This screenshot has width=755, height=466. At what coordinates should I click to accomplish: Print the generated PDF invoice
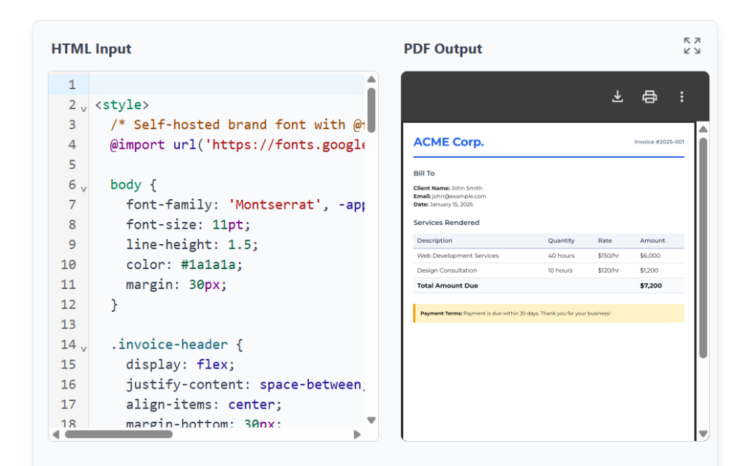click(x=650, y=97)
